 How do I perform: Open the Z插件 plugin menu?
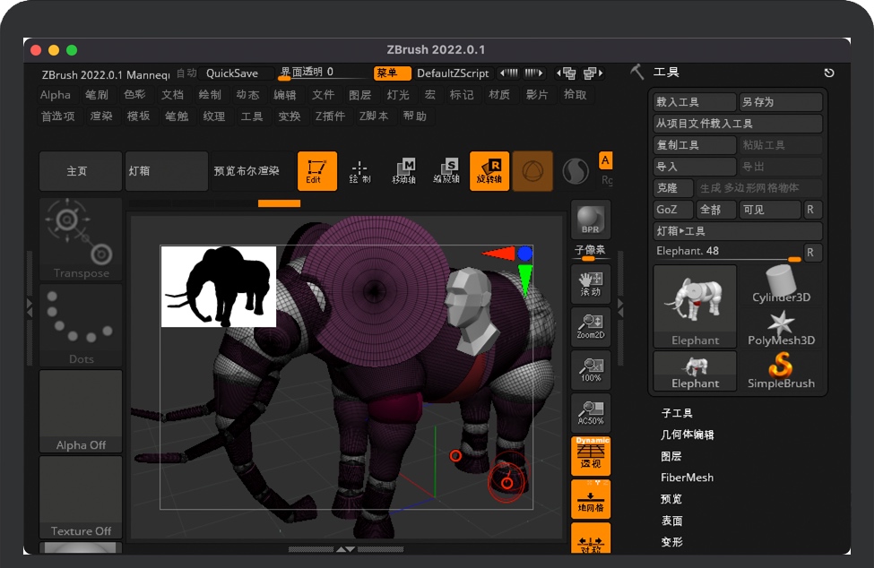(330, 116)
